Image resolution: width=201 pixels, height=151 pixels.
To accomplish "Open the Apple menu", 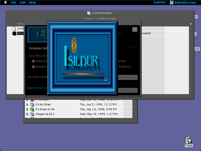I will pyautogui.click(x=6, y=2).
